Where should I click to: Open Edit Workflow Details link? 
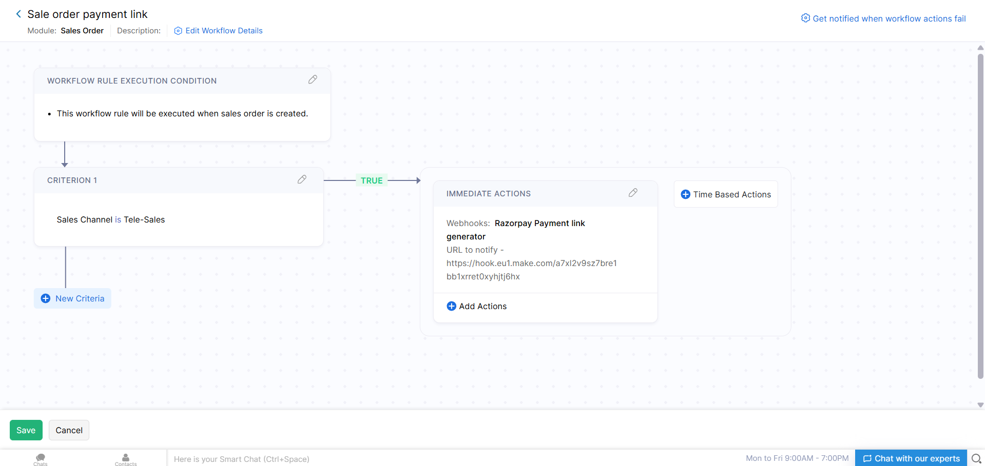pos(218,31)
